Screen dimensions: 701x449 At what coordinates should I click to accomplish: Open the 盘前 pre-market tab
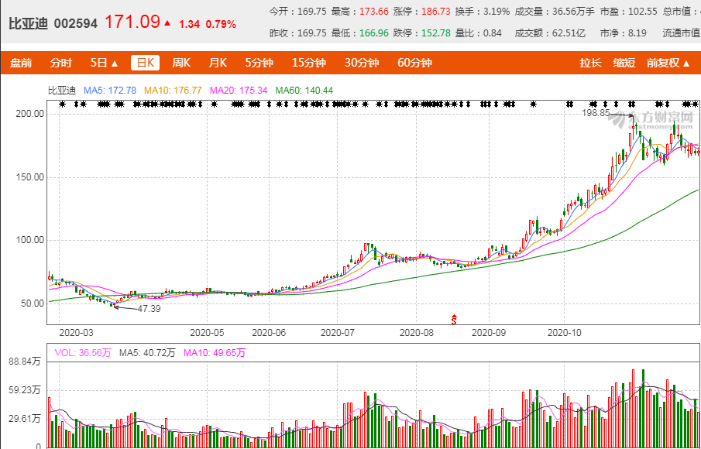pyautogui.click(x=21, y=63)
